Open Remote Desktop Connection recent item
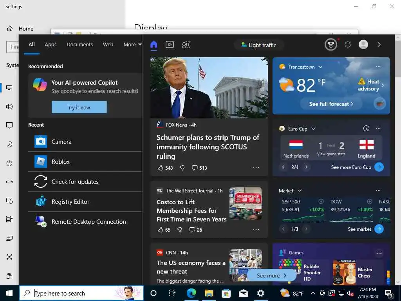 pyautogui.click(x=85, y=221)
